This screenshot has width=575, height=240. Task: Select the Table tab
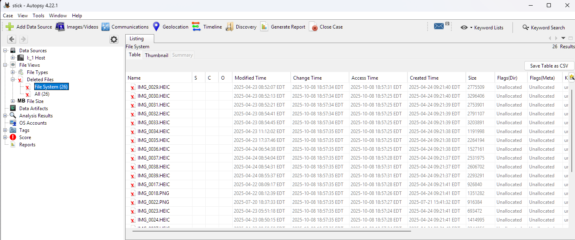pos(134,55)
